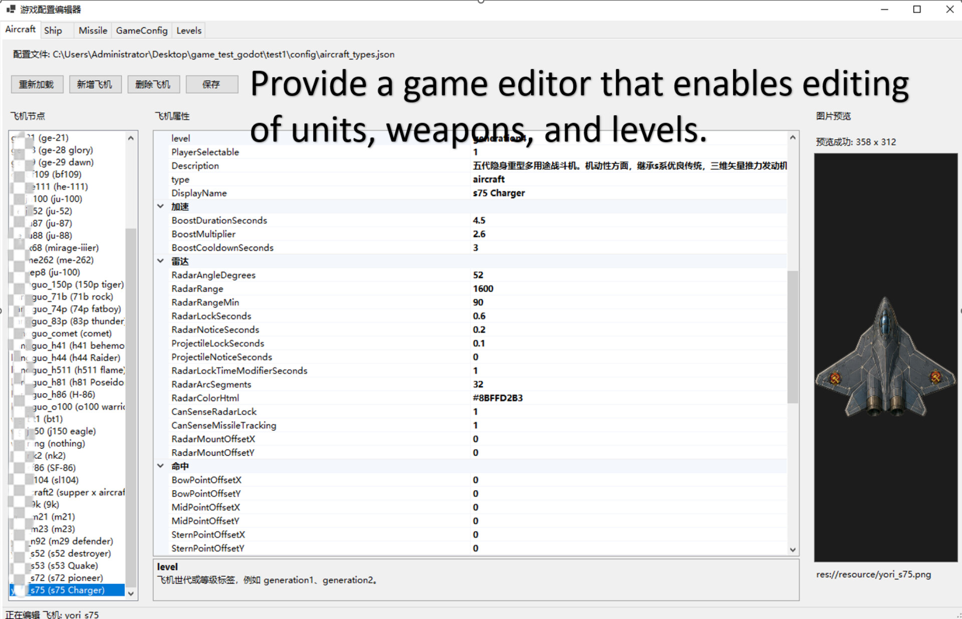The image size is (962, 619).
Task: Click scroll-up arrow of aircraft list
Action: tap(131, 138)
